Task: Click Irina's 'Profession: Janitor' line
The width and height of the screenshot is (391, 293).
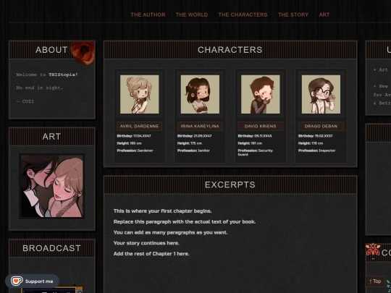Action: pos(193,150)
